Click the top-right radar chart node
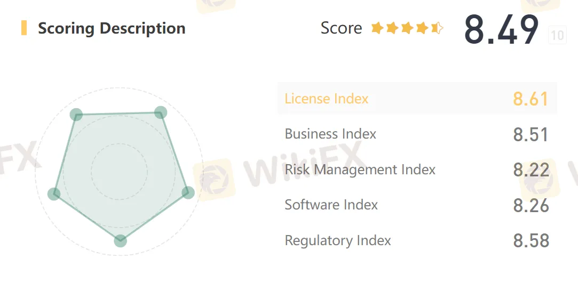Viewport: 578px width, 283px height. click(160, 112)
